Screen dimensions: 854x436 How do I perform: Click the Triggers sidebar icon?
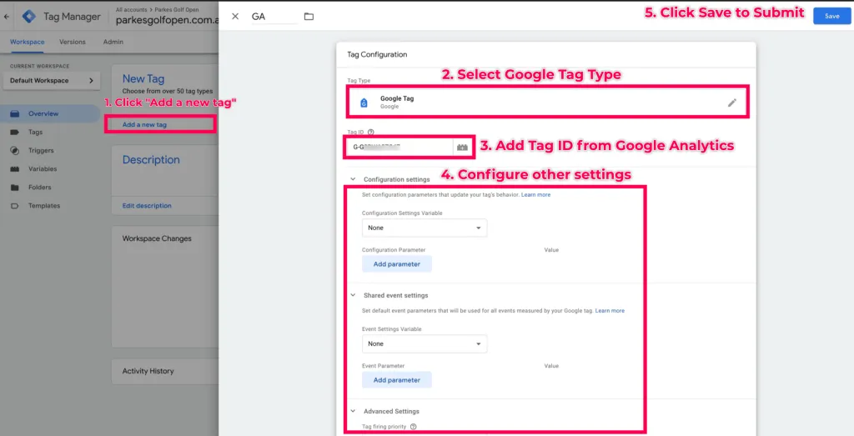pyautogui.click(x=15, y=151)
